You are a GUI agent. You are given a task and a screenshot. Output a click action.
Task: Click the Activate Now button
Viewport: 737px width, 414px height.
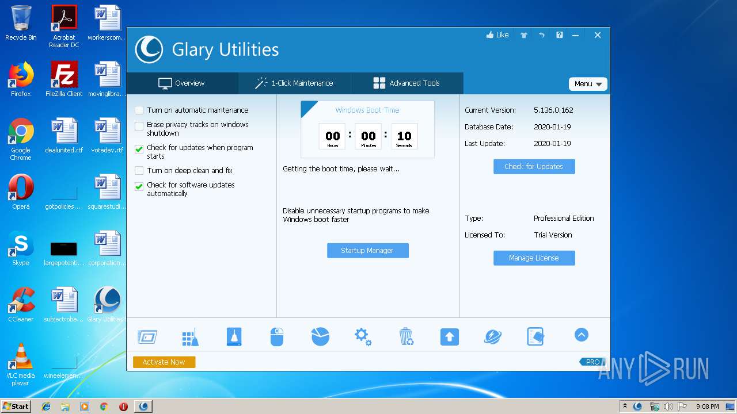164,362
